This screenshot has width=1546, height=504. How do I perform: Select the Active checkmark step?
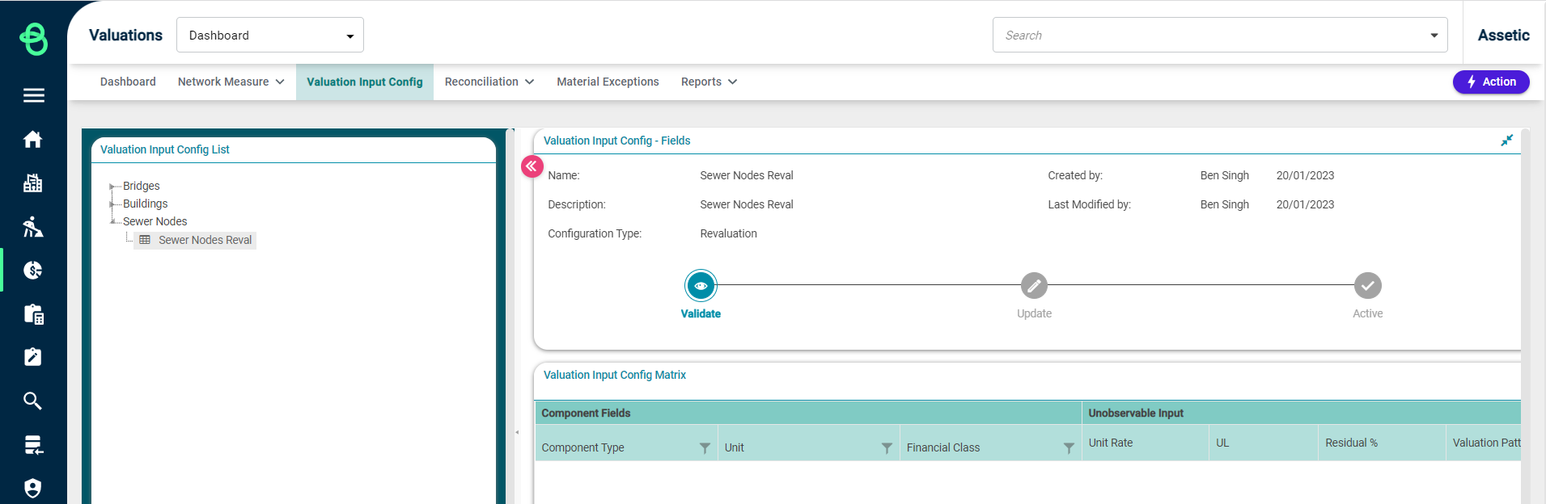[1367, 286]
